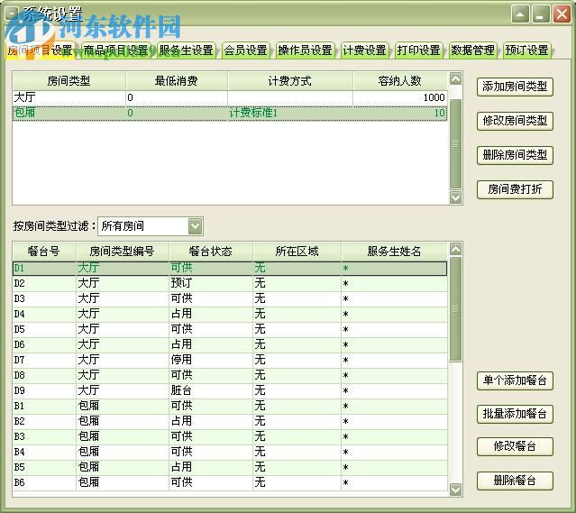Click the 容纳人数 column header

[x=400, y=81]
